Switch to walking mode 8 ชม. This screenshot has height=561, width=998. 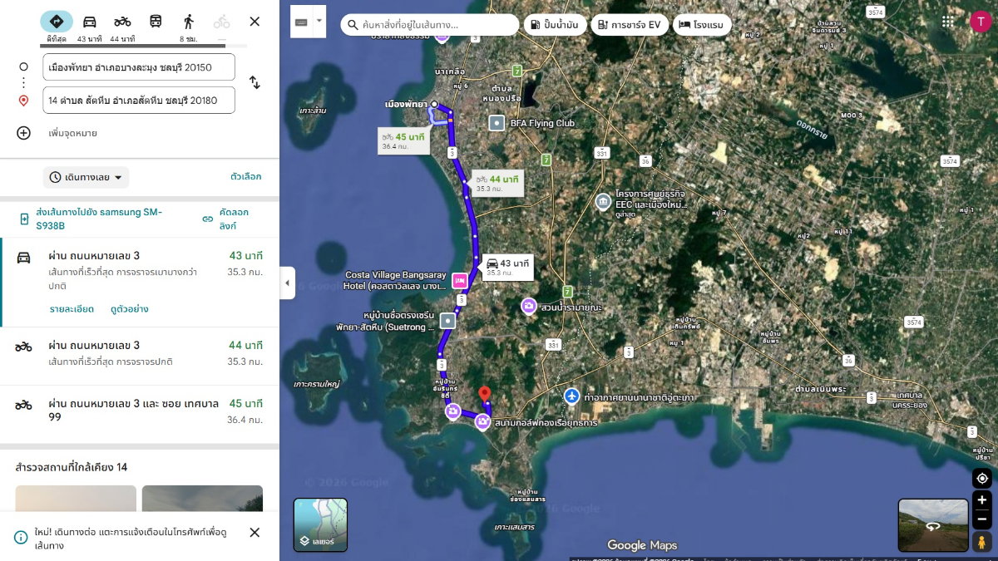pos(188,26)
